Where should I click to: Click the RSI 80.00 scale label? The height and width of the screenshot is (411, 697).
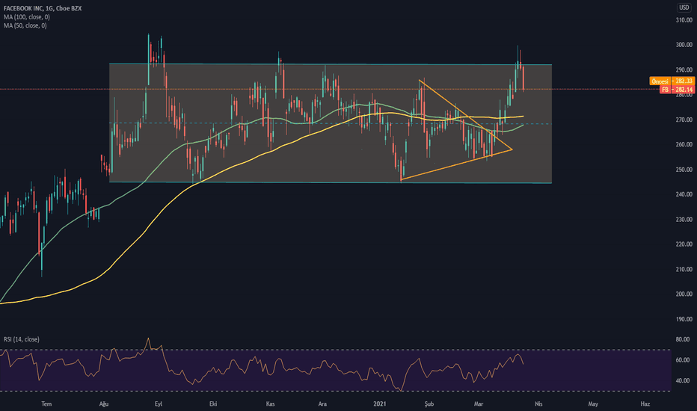pos(683,339)
